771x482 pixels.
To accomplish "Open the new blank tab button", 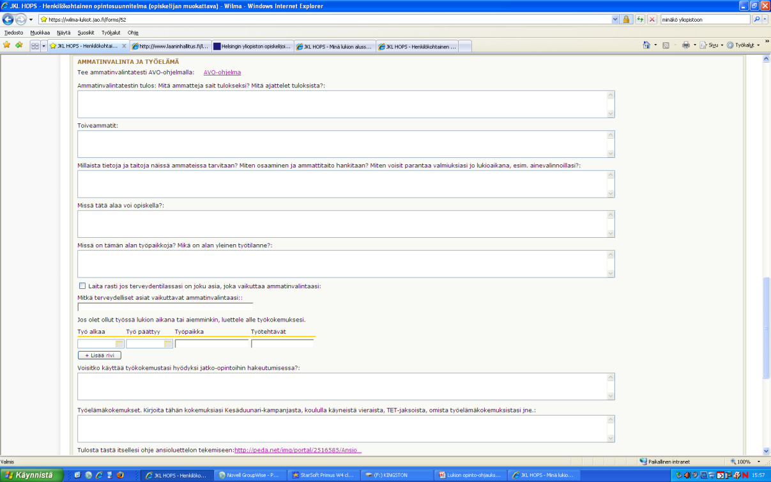I will point(465,46).
